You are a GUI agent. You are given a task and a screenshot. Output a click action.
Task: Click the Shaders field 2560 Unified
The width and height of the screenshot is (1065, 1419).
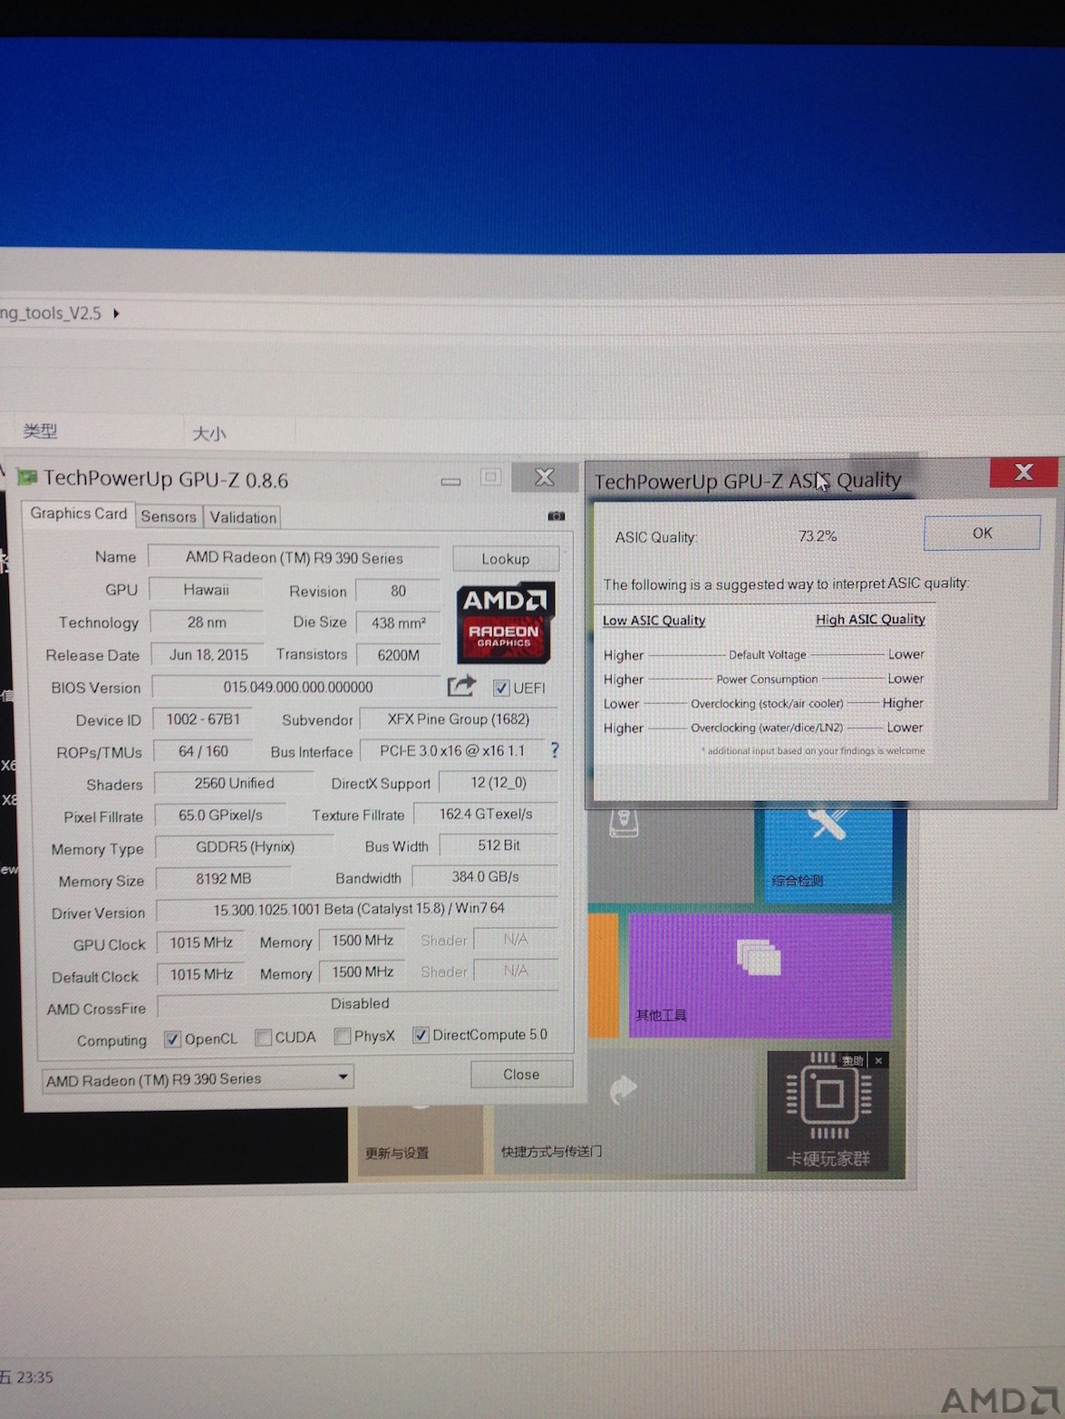click(234, 783)
